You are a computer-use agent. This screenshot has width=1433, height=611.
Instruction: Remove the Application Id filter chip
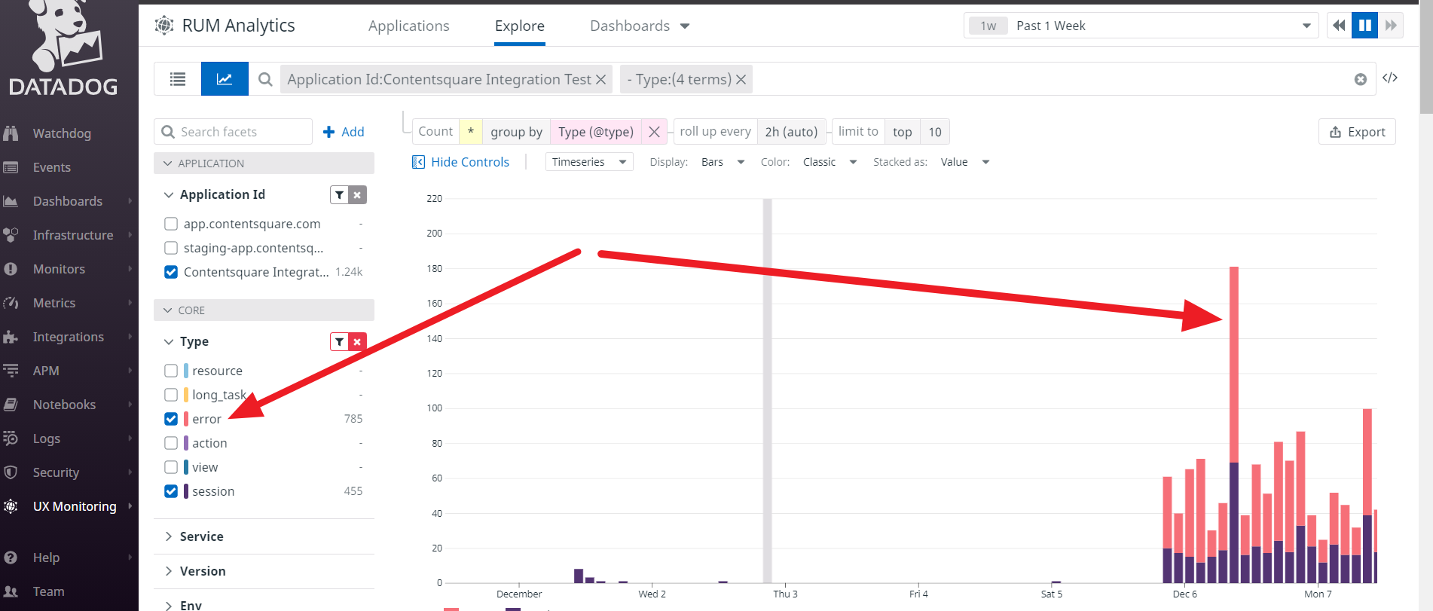click(x=600, y=79)
